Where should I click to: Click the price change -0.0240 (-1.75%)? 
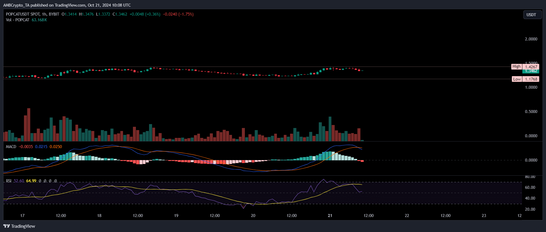pos(178,14)
